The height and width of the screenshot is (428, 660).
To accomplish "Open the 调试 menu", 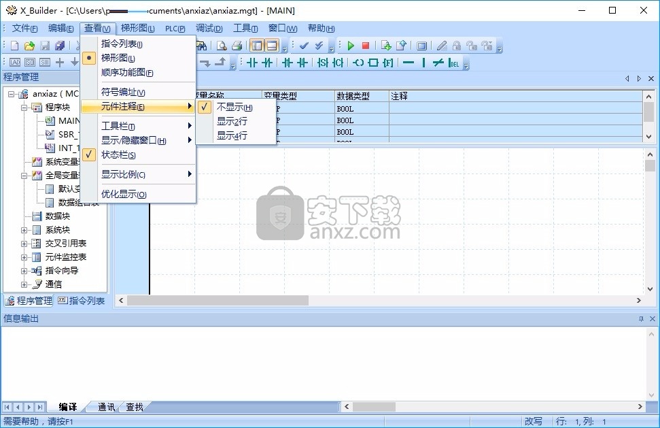I will coord(209,28).
